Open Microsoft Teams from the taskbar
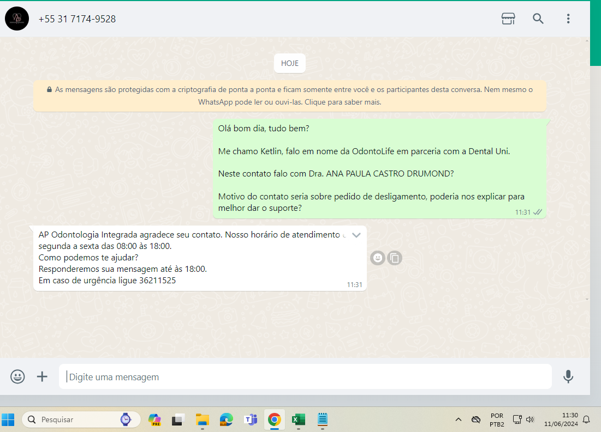The image size is (601, 432). 251,420
